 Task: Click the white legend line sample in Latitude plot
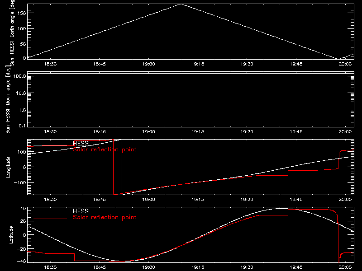click(x=50, y=213)
